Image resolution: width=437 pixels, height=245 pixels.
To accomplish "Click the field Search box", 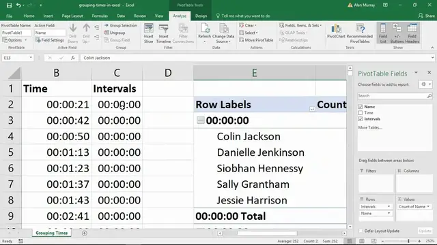I will 392,96.
